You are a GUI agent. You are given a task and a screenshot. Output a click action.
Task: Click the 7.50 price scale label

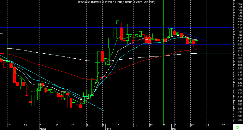pos(240,3)
